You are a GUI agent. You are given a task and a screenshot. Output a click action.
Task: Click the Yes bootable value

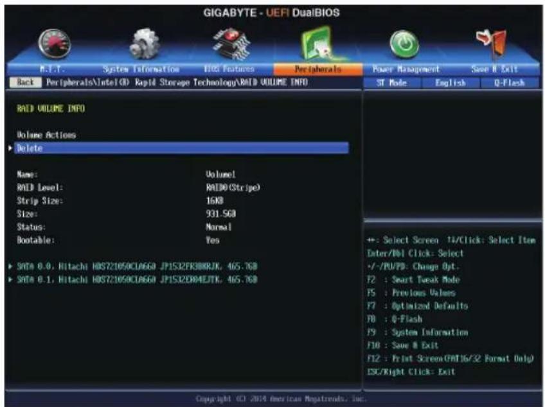click(212, 240)
